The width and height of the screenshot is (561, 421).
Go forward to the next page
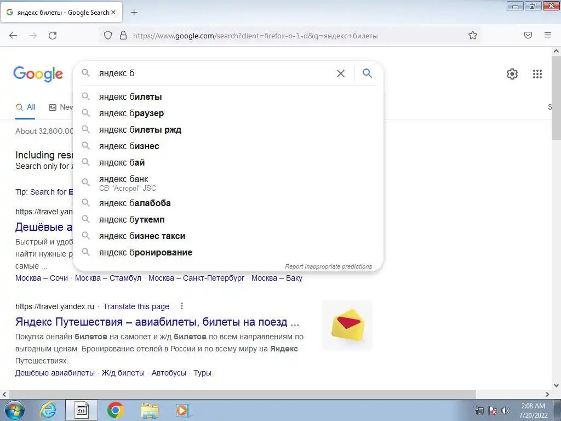point(33,36)
